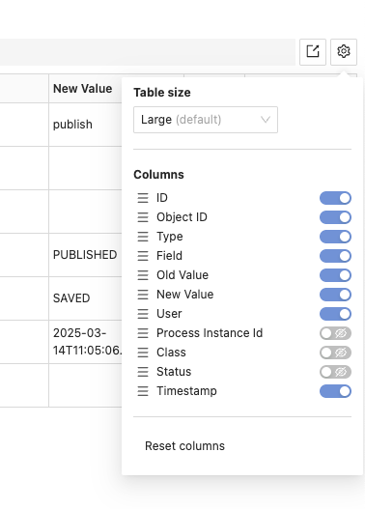The height and width of the screenshot is (509, 365).
Task: Select the PUBLISHED table cell
Action: click(85, 255)
